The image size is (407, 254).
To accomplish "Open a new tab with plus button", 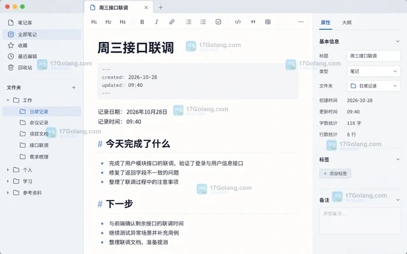I will coord(161,8).
